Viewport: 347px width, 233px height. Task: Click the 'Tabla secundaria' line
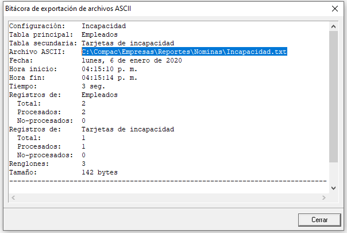click(x=91, y=43)
